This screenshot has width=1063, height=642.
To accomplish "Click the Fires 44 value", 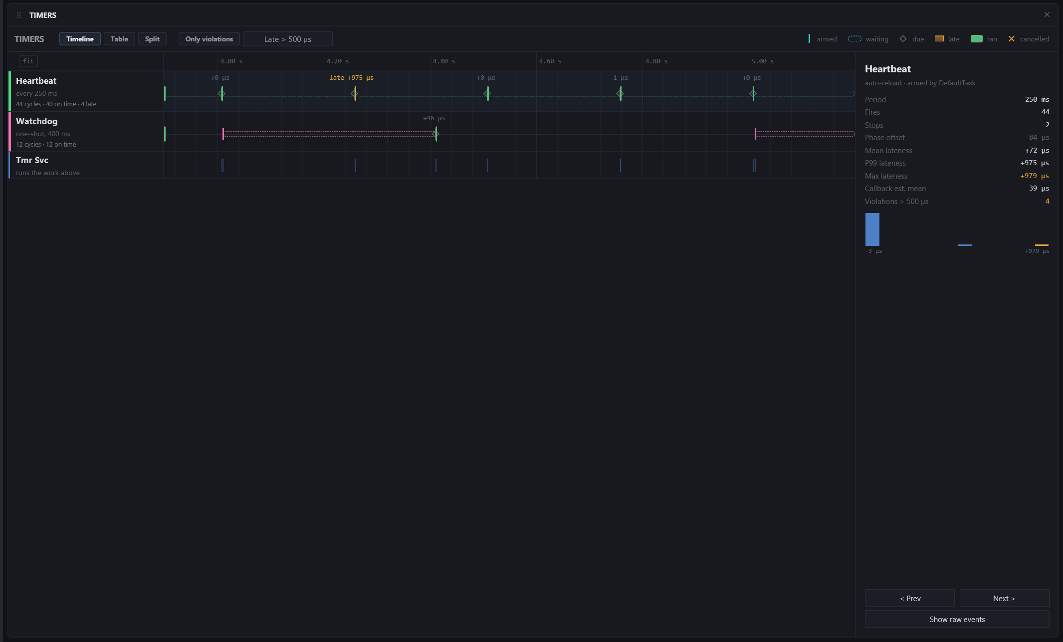I will 1045,112.
